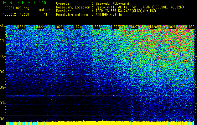Click the Ogata-vill. Akita-Pref. JAPAN location text
This screenshot has width=197, height=125.
(x=140, y=7)
